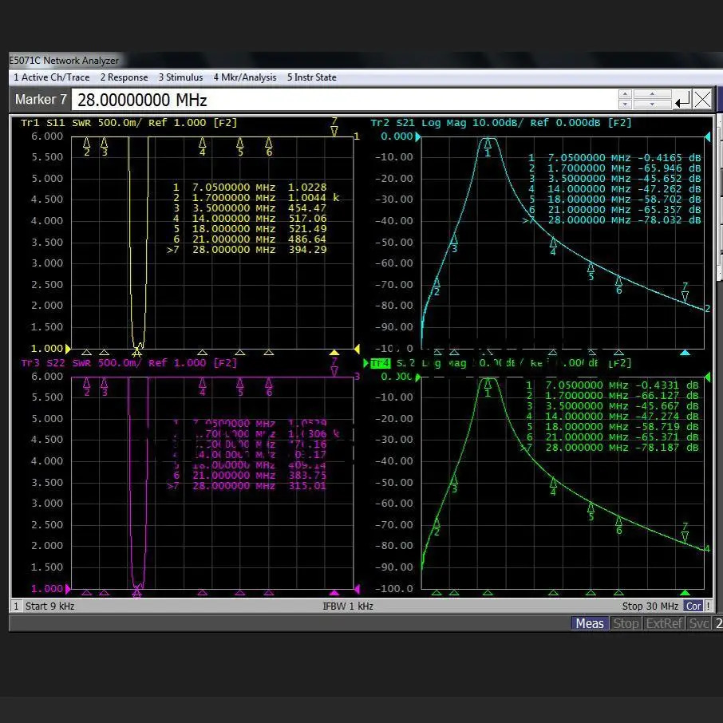Screen dimensions: 723x723
Task: Select the highlighted Tr4 trace label
Action: click(x=380, y=363)
